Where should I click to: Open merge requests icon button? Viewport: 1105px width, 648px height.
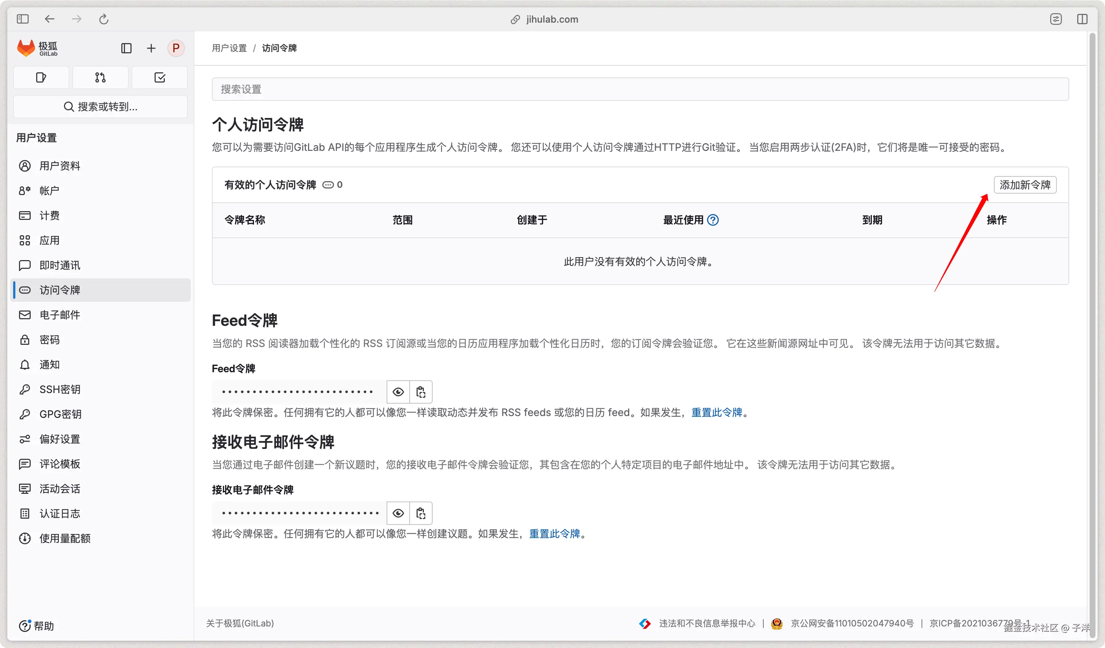[100, 77]
